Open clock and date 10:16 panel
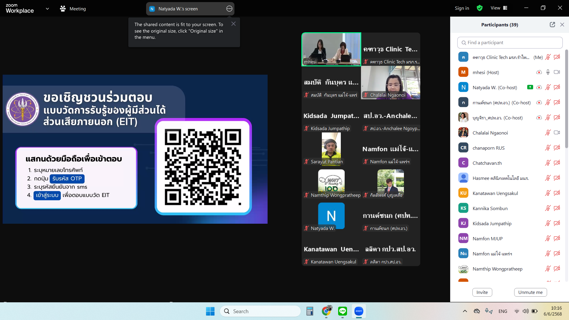The width and height of the screenshot is (569, 320). click(553, 311)
